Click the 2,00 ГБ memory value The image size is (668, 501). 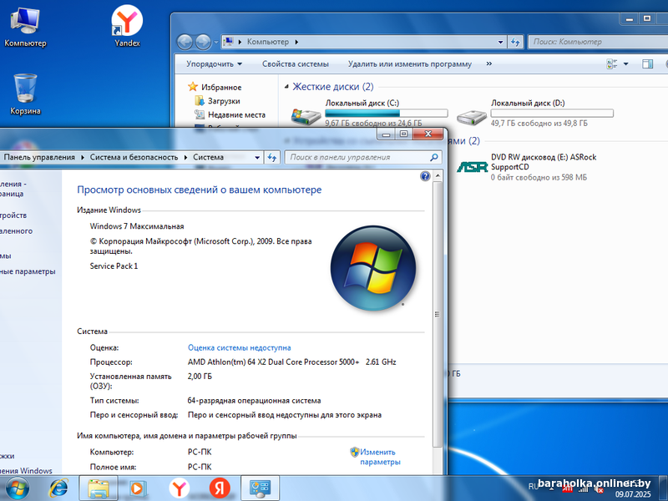pos(200,377)
